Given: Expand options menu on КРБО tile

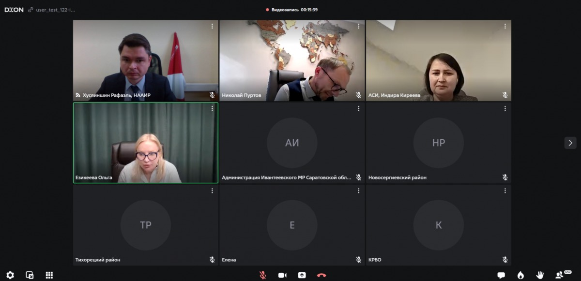Looking at the screenshot, I should pyautogui.click(x=505, y=191).
